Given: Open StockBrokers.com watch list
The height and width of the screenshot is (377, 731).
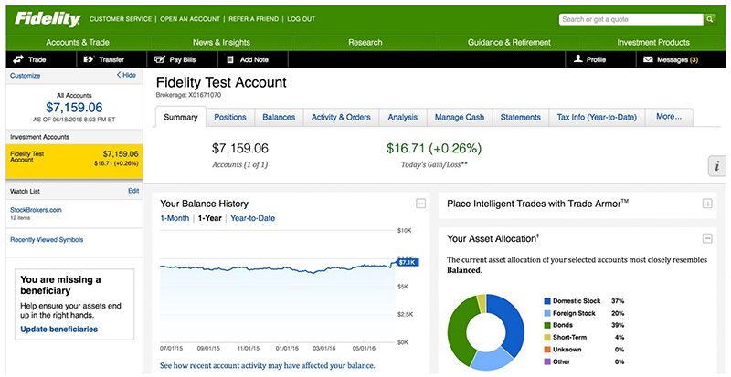Looking at the screenshot, I should point(36,210).
